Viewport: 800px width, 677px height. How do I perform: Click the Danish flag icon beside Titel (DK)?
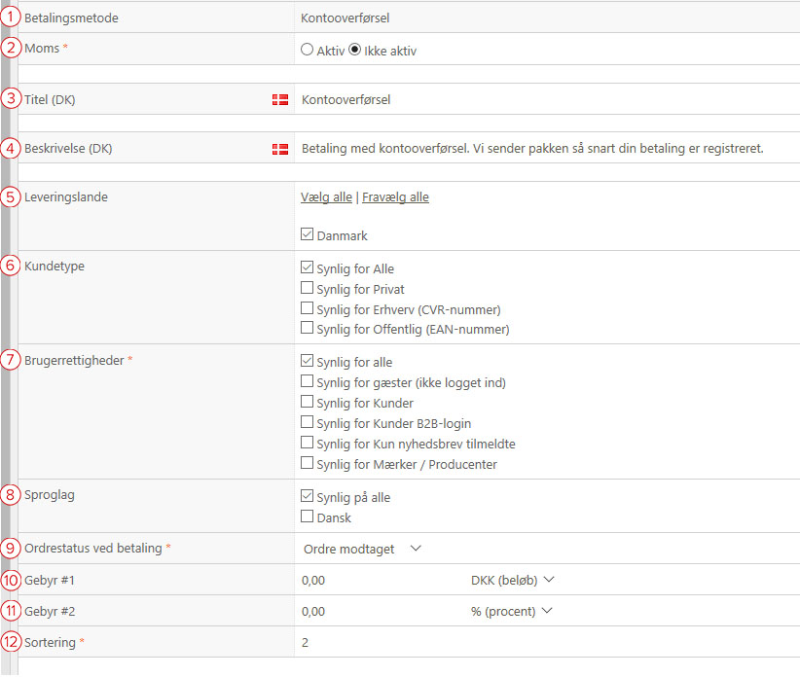point(280,100)
